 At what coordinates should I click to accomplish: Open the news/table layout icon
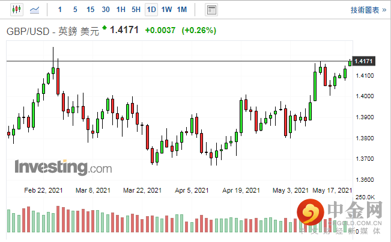click(x=211, y=10)
